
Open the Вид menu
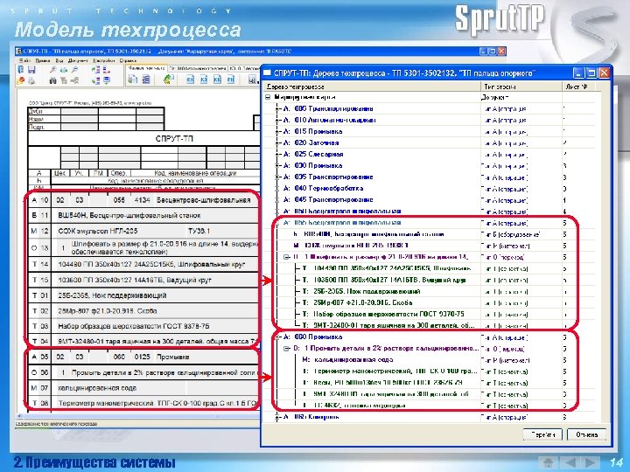(x=59, y=60)
